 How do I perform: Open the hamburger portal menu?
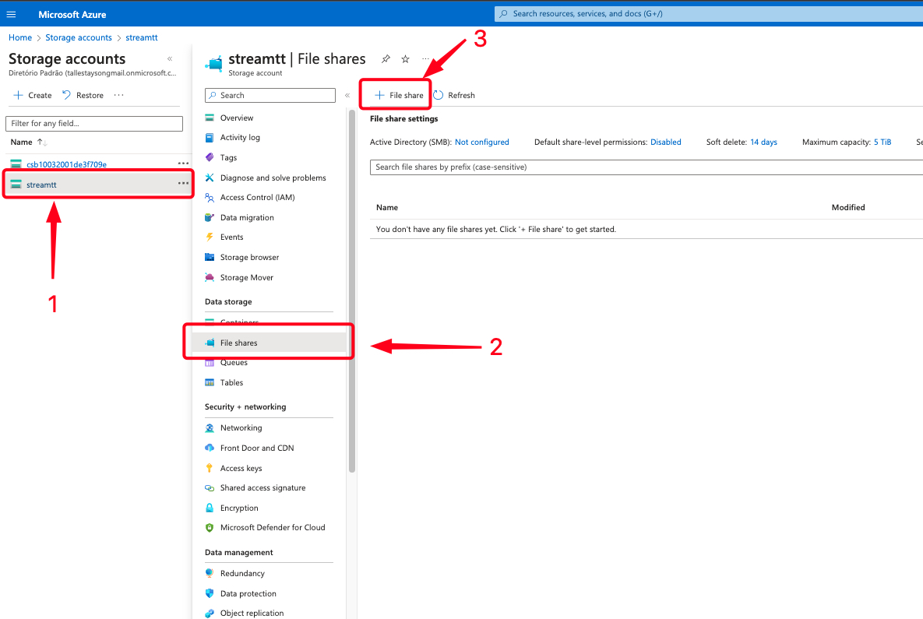[11, 14]
